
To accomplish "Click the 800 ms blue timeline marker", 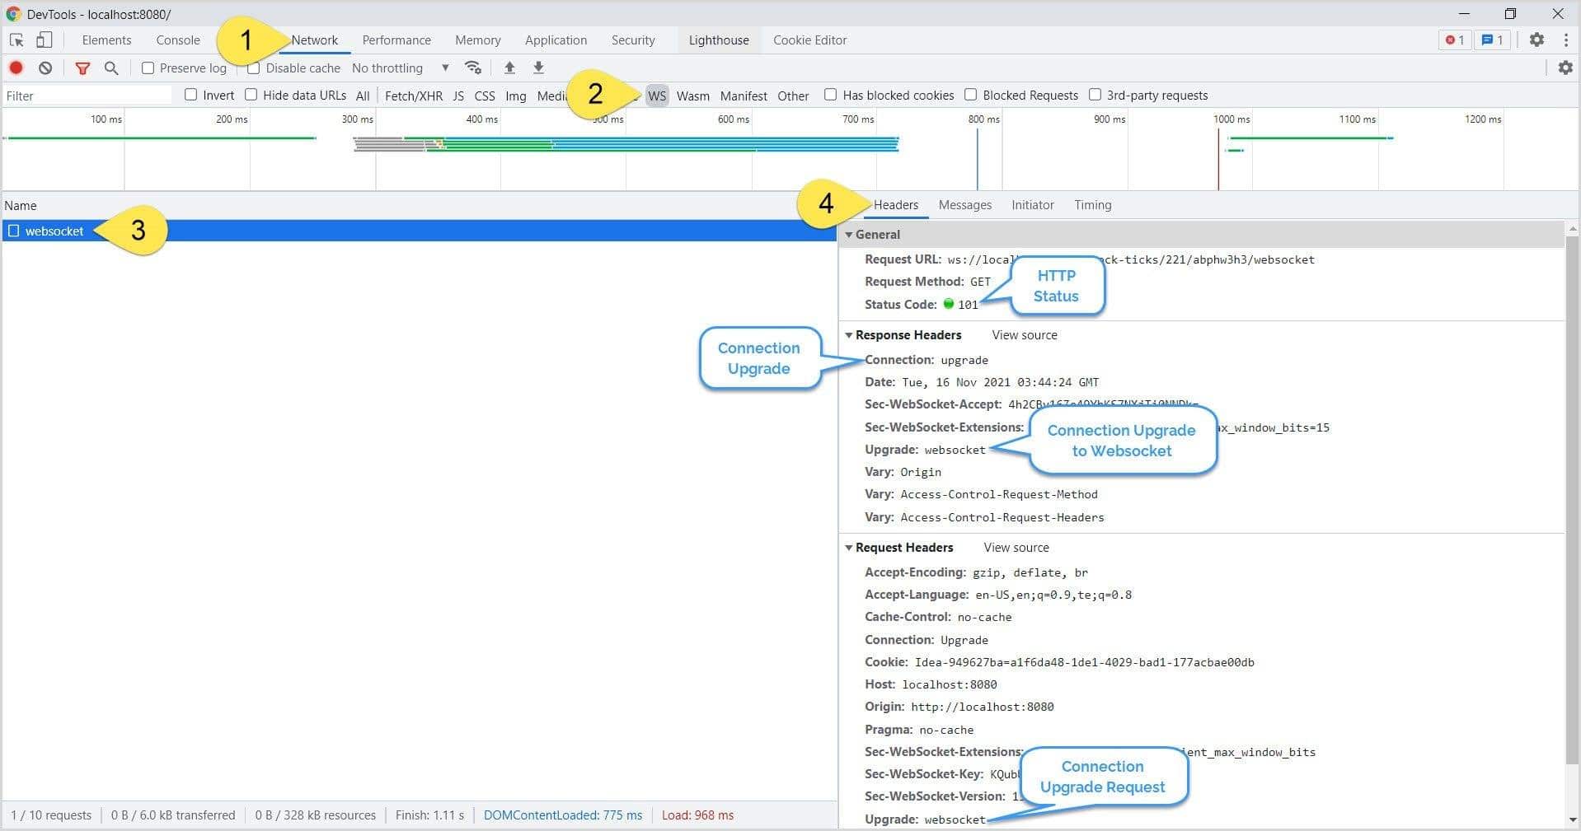I will pyautogui.click(x=978, y=161).
